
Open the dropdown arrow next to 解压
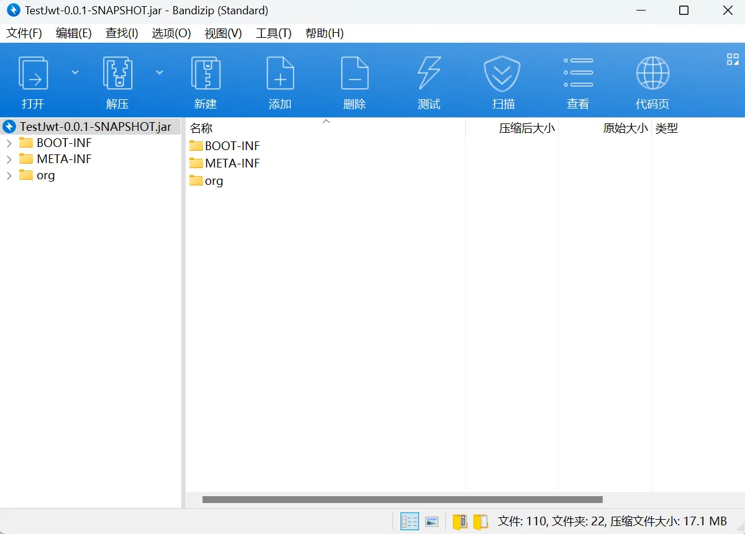click(x=160, y=73)
